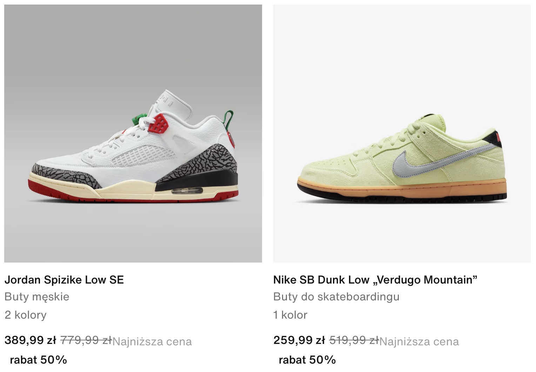Viewport: 536px width, 372px height.
Task: Click the rabat 50% badge for SB Dunk
Action: pyautogui.click(x=307, y=360)
